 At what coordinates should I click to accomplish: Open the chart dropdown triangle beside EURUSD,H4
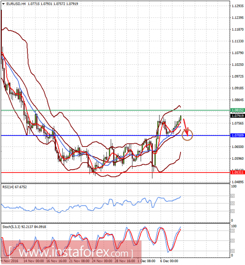pos(3,4)
